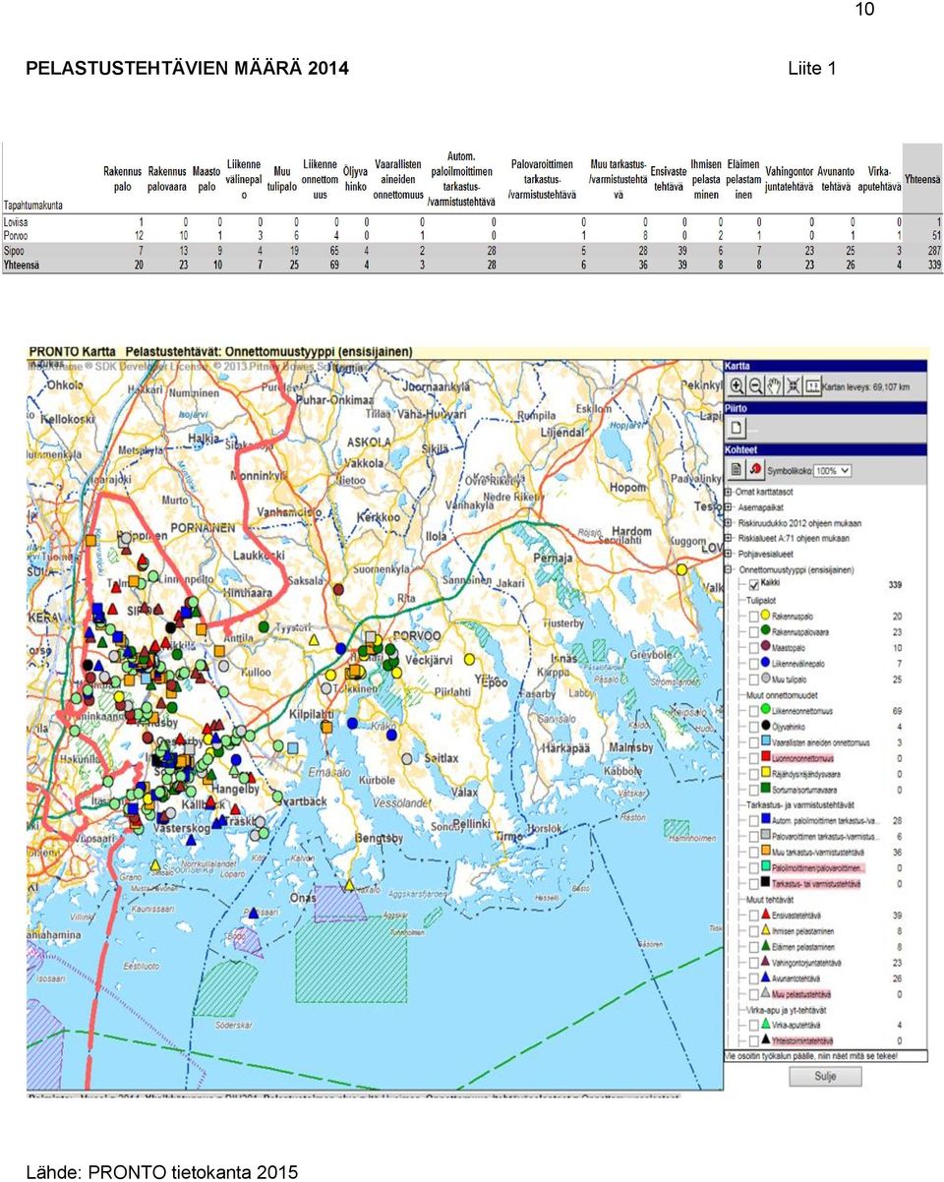Image resolution: width=944 pixels, height=1182 pixels.
Task: Click the Muut tehtävät group label
Action: pyautogui.click(x=770, y=899)
